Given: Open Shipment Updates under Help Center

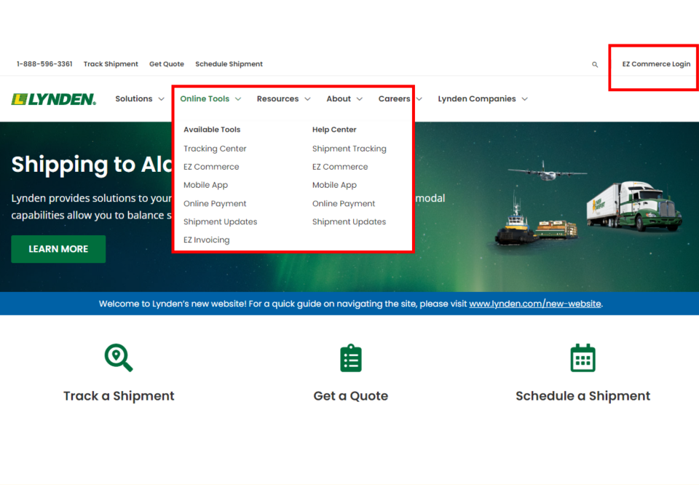Looking at the screenshot, I should pyautogui.click(x=349, y=222).
